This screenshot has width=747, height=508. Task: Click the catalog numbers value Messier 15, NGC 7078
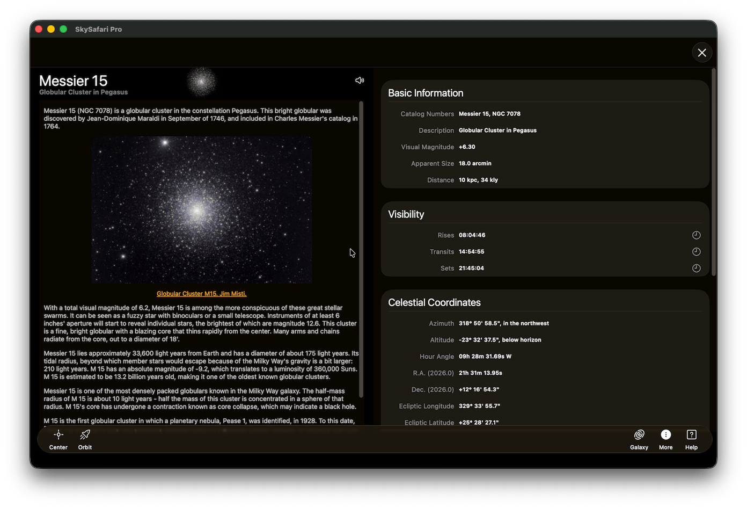pos(489,114)
